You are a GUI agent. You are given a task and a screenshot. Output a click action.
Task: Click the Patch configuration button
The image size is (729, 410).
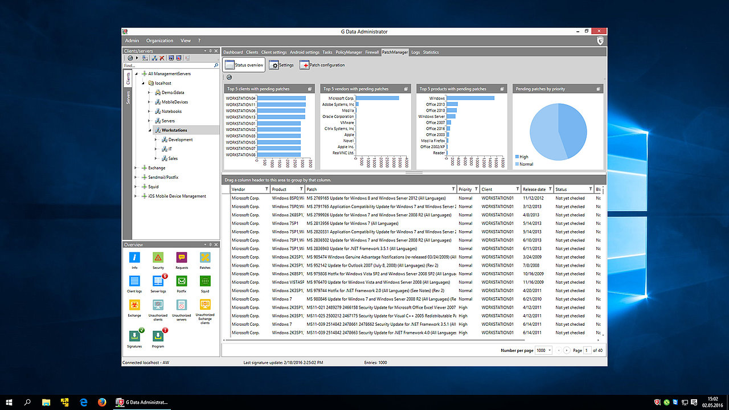tap(322, 65)
